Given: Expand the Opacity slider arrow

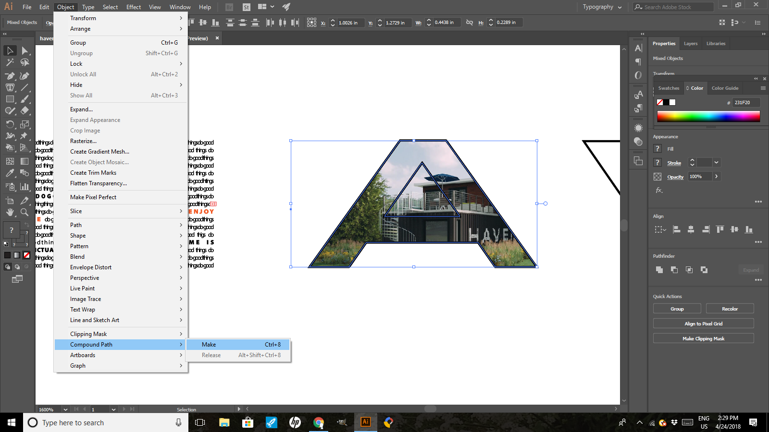Looking at the screenshot, I should [716, 177].
